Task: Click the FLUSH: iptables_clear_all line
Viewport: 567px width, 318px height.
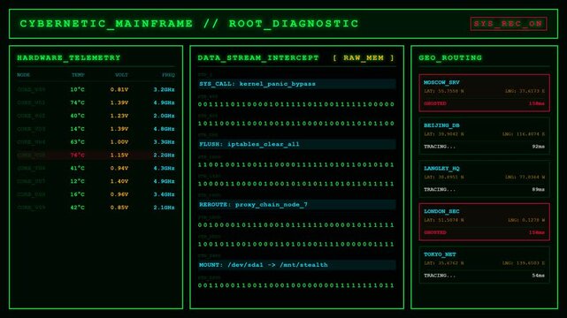Action: pos(296,144)
